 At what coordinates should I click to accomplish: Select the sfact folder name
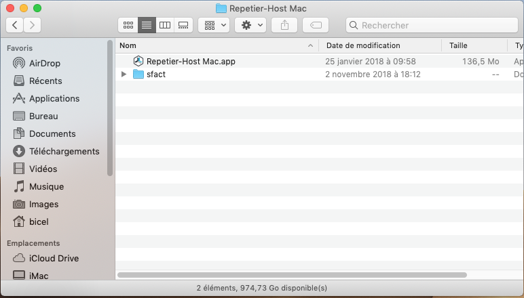click(x=156, y=74)
